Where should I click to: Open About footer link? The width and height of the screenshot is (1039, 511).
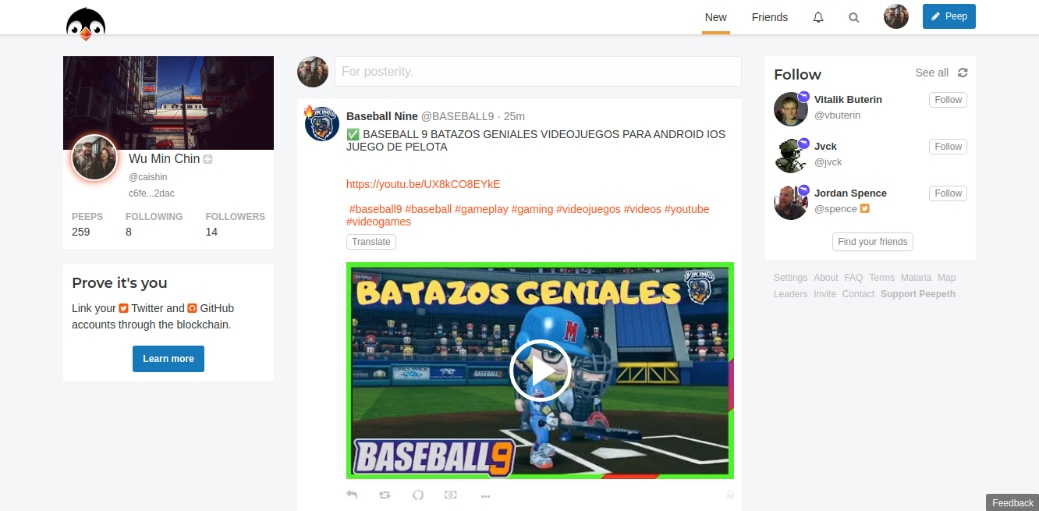coord(825,278)
